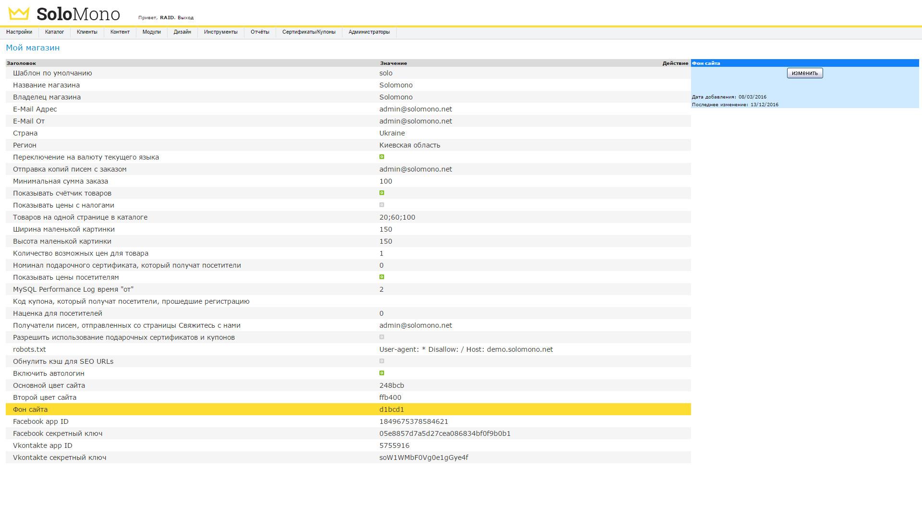Open the Отчёты menu

point(260,32)
